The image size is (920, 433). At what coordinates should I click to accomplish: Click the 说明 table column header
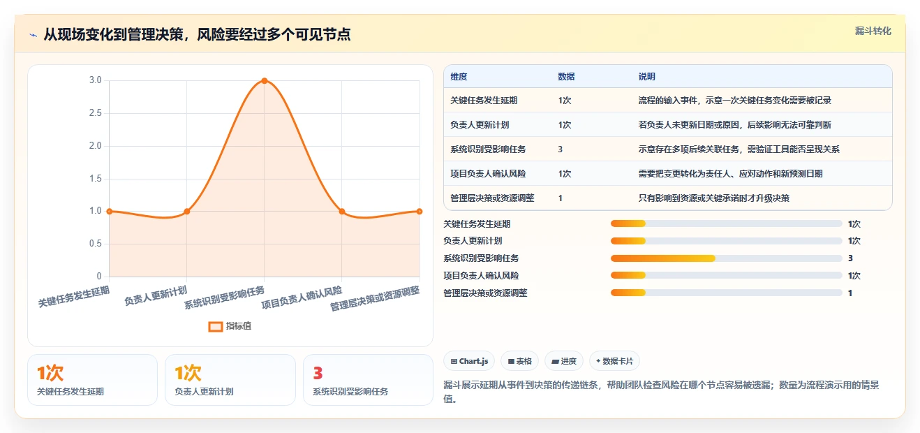[646, 77]
